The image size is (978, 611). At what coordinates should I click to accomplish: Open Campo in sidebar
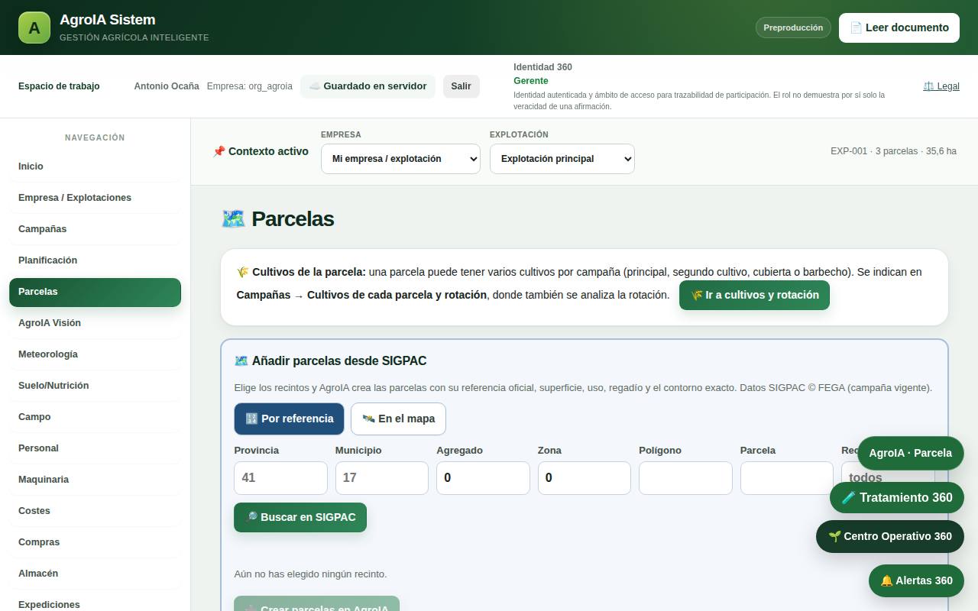coord(95,417)
